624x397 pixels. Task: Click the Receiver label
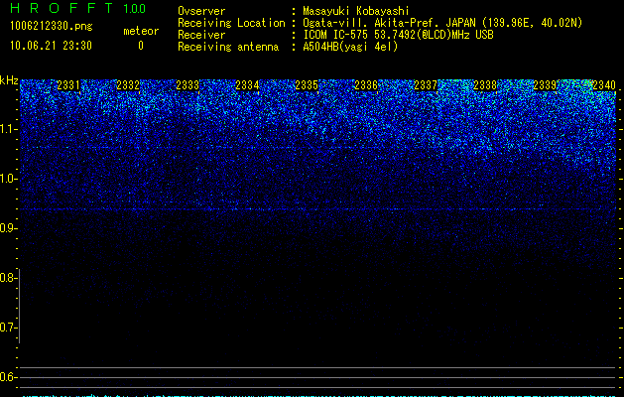point(201,35)
